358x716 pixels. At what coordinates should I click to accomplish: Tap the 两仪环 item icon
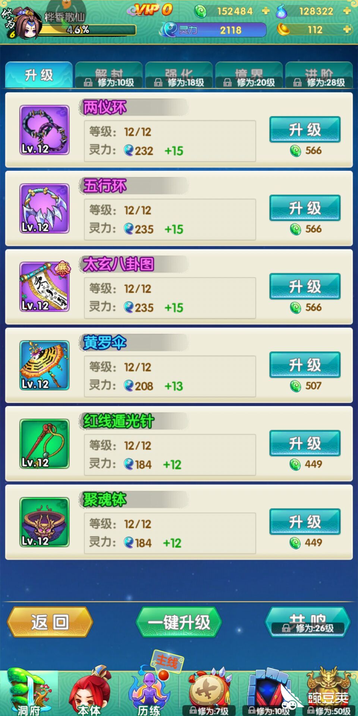44,130
